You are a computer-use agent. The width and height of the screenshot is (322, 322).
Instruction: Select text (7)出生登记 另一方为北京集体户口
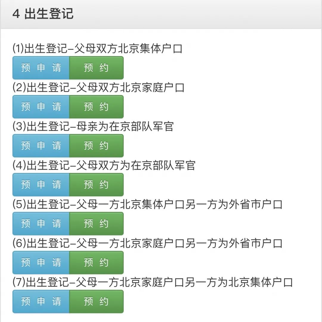pyautogui.click(x=152, y=282)
